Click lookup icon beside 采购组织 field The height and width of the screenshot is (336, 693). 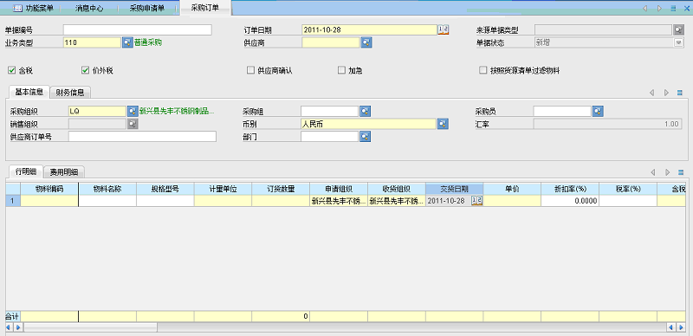click(x=133, y=111)
